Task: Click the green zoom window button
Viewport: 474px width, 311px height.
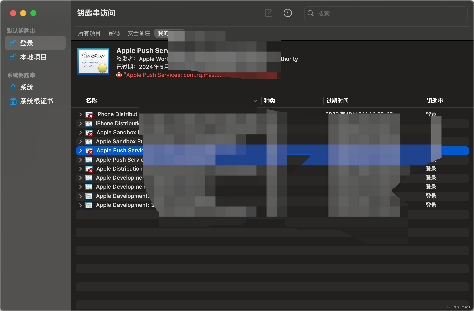Action: [33, 13]
